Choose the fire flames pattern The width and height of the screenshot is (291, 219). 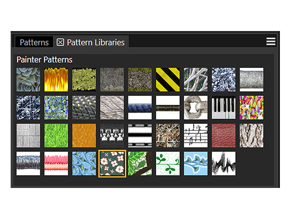(x=56, y=80)
